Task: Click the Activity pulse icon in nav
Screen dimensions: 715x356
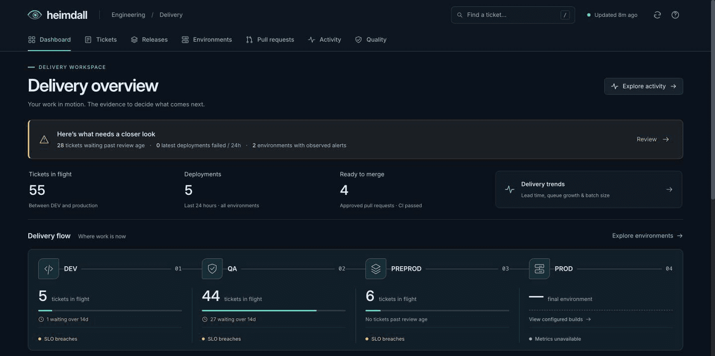Action: tap(311, 40)
